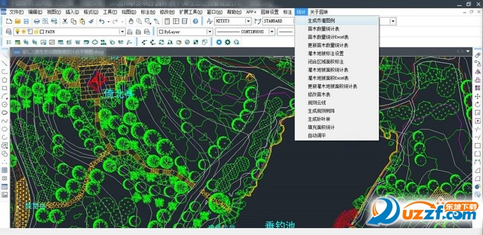Toggle PATH layer light bulb on/off

point(18,31)
